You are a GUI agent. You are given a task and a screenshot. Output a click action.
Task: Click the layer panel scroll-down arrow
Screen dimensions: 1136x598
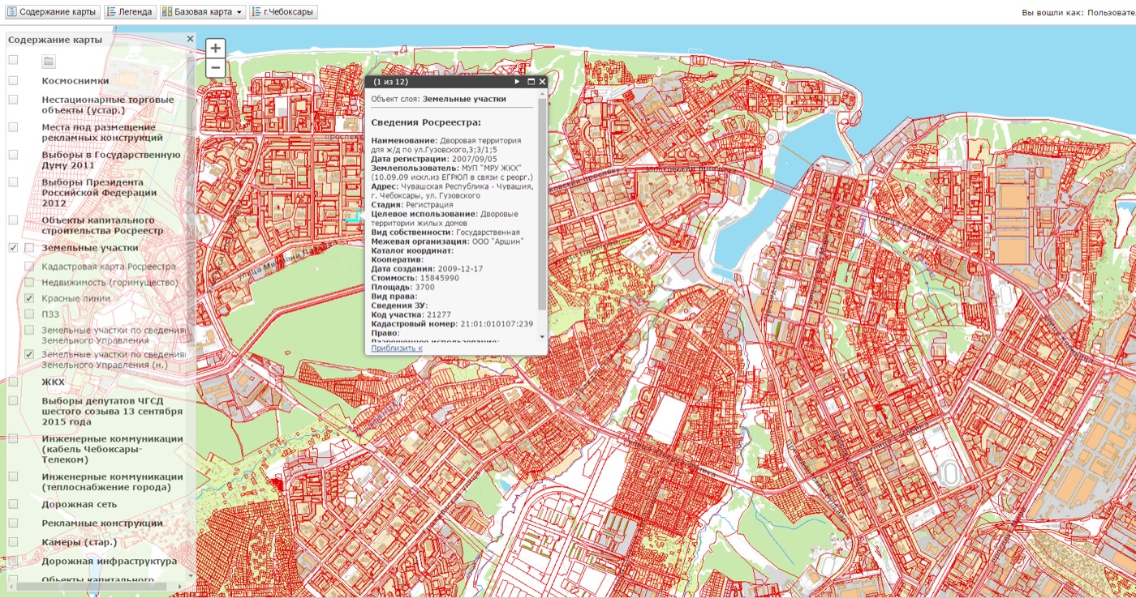[x=191, y=575]
